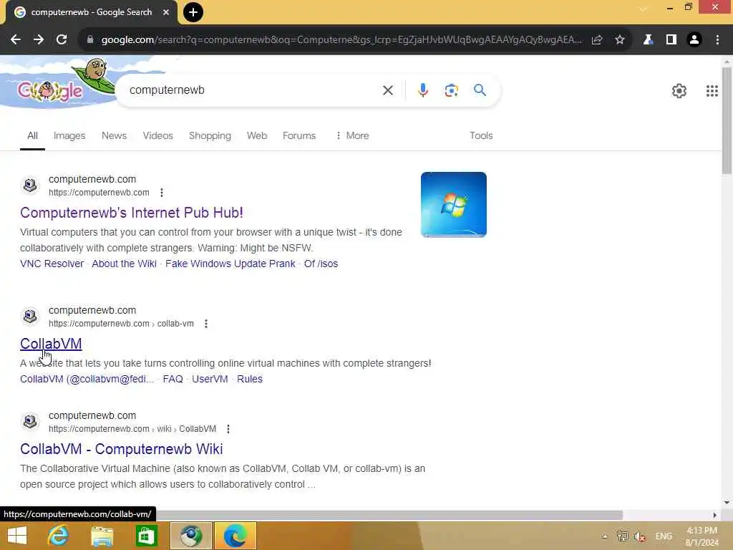Click the share page icon in address bar
This screenshot has width=733, height=550.
click(597, 40)
